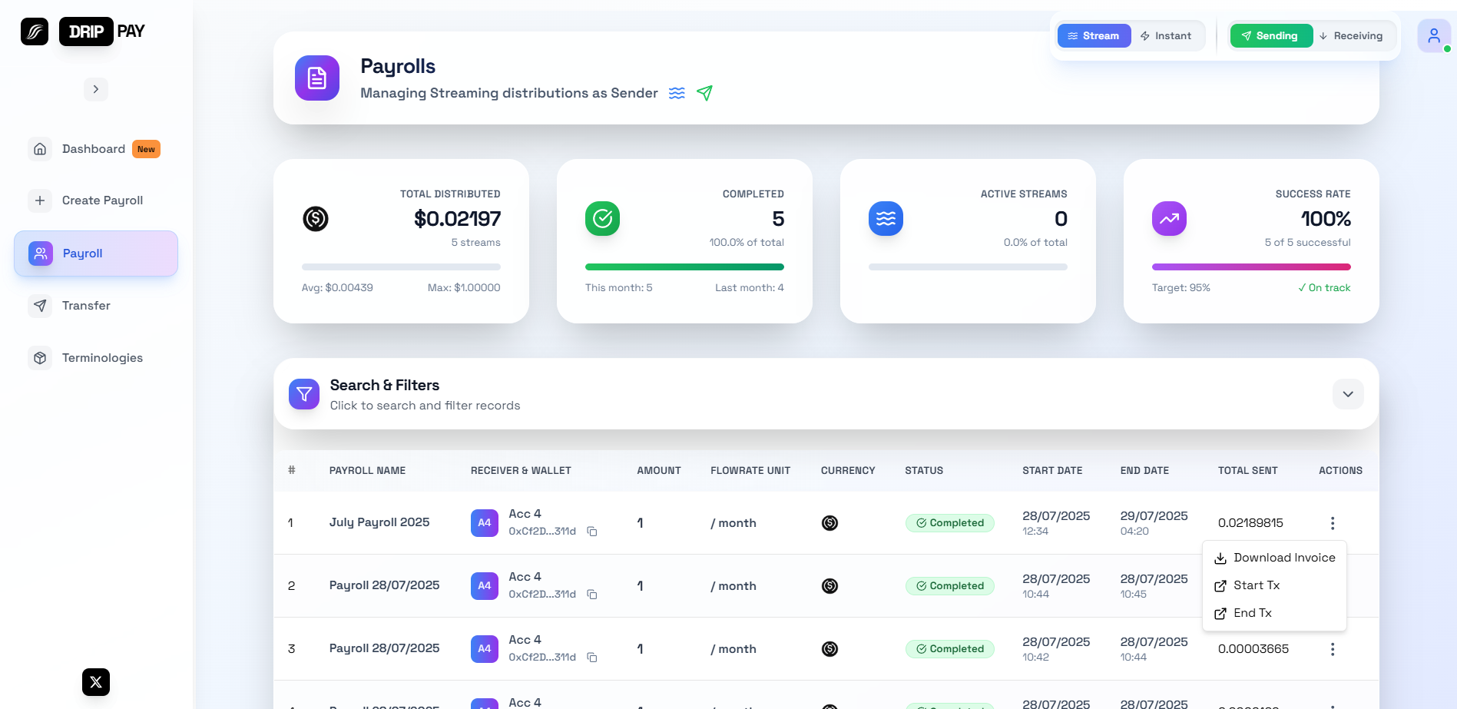Click the Drip Pay feather logo icon
Viewport: 1457px width, 709px height.
35,31
